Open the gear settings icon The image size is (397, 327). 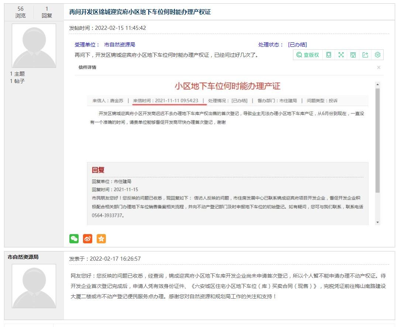tap(377, 55)
